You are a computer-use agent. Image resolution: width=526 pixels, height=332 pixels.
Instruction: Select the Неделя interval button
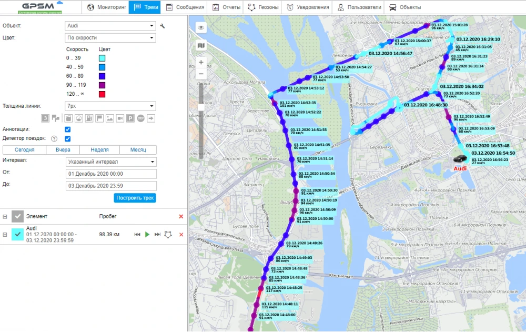99,150
